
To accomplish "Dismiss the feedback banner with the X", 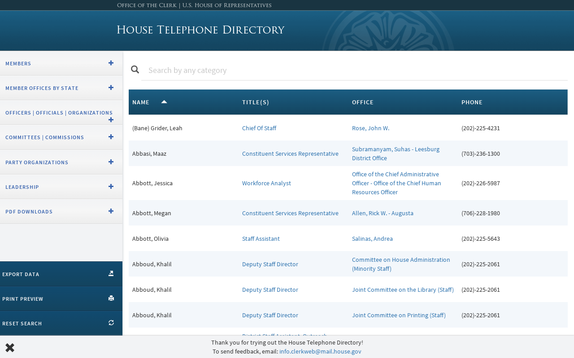I will (x=10, y=348).
